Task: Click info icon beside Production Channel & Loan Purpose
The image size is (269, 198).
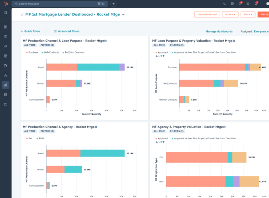Action: click(105, 41)
